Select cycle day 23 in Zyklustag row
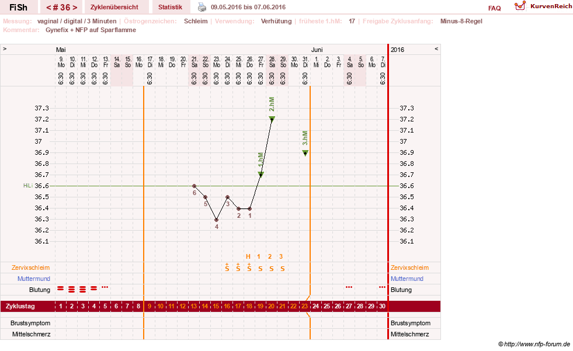The image size is (573, 351). point(304,306)
